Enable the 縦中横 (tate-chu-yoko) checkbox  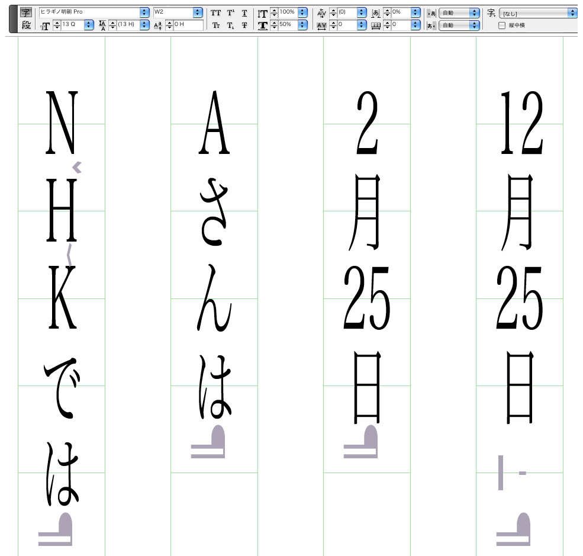[x=501, y=25]
